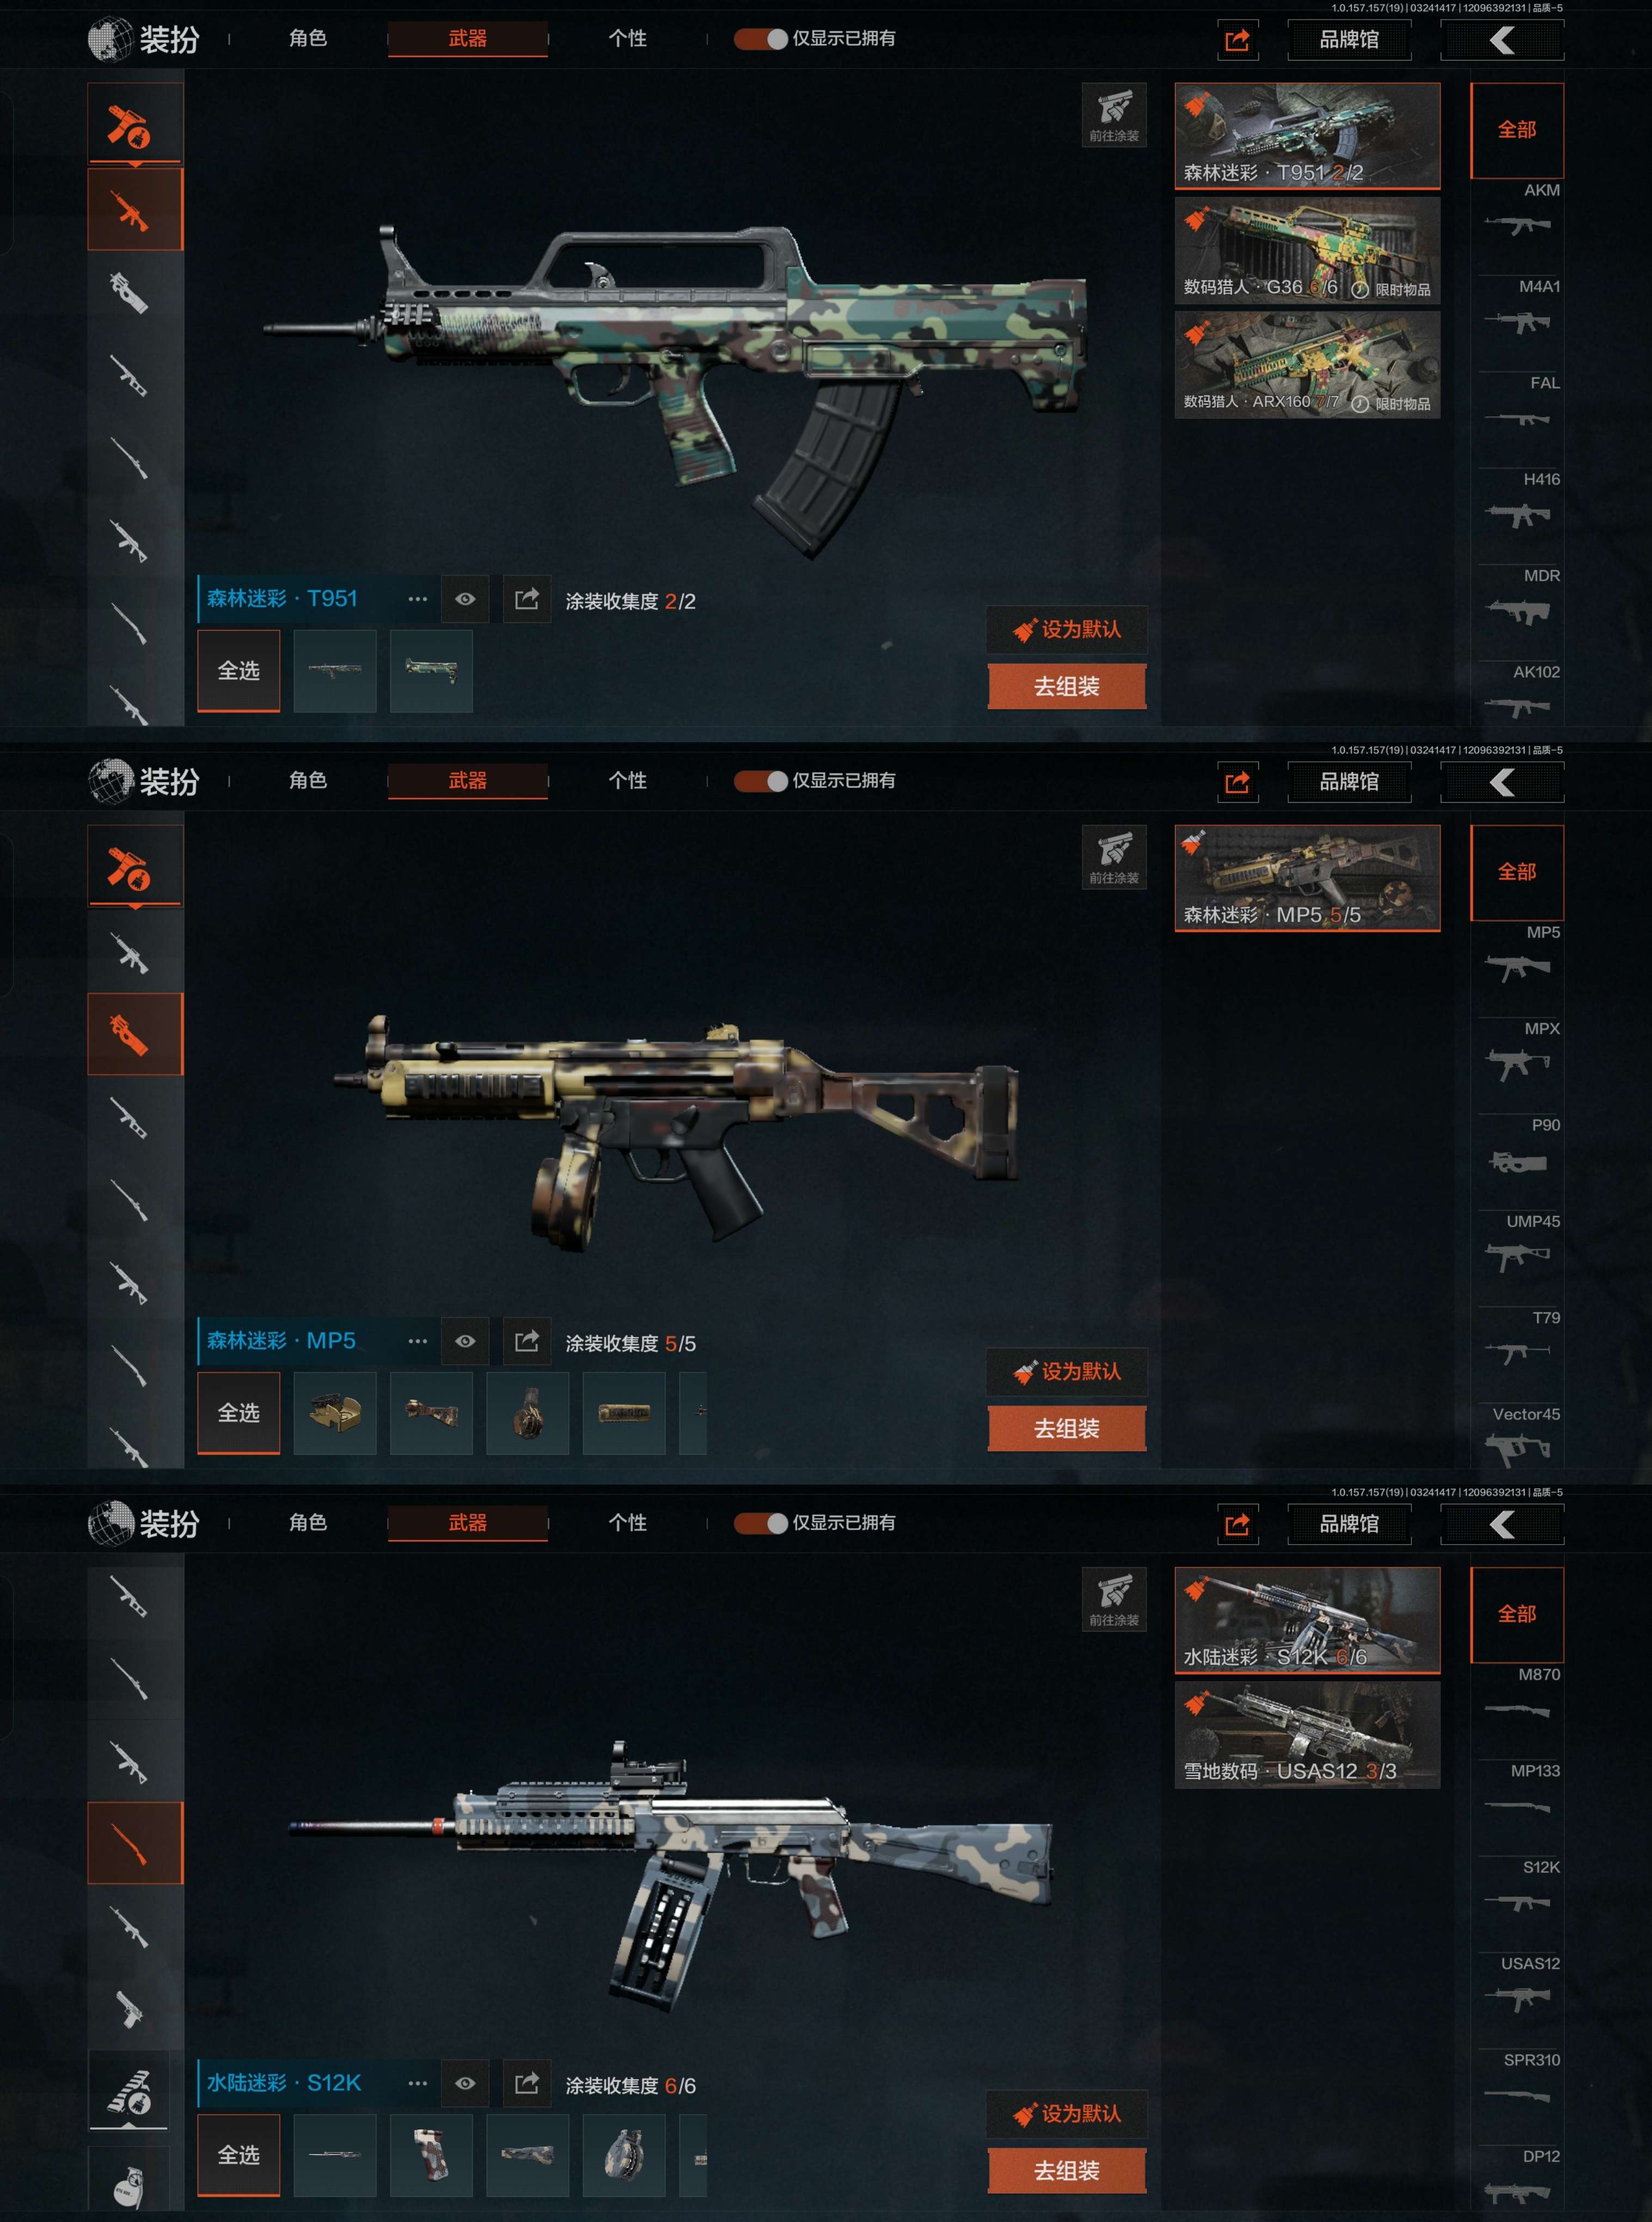Toggle 仅显示已拥有 switch above T951 preview
This screenshot has width=1652, height=2222.
point(761,39)
